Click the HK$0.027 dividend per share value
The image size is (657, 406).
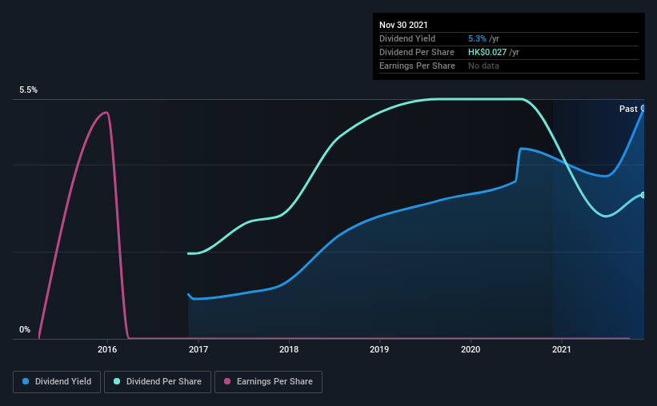487,52
